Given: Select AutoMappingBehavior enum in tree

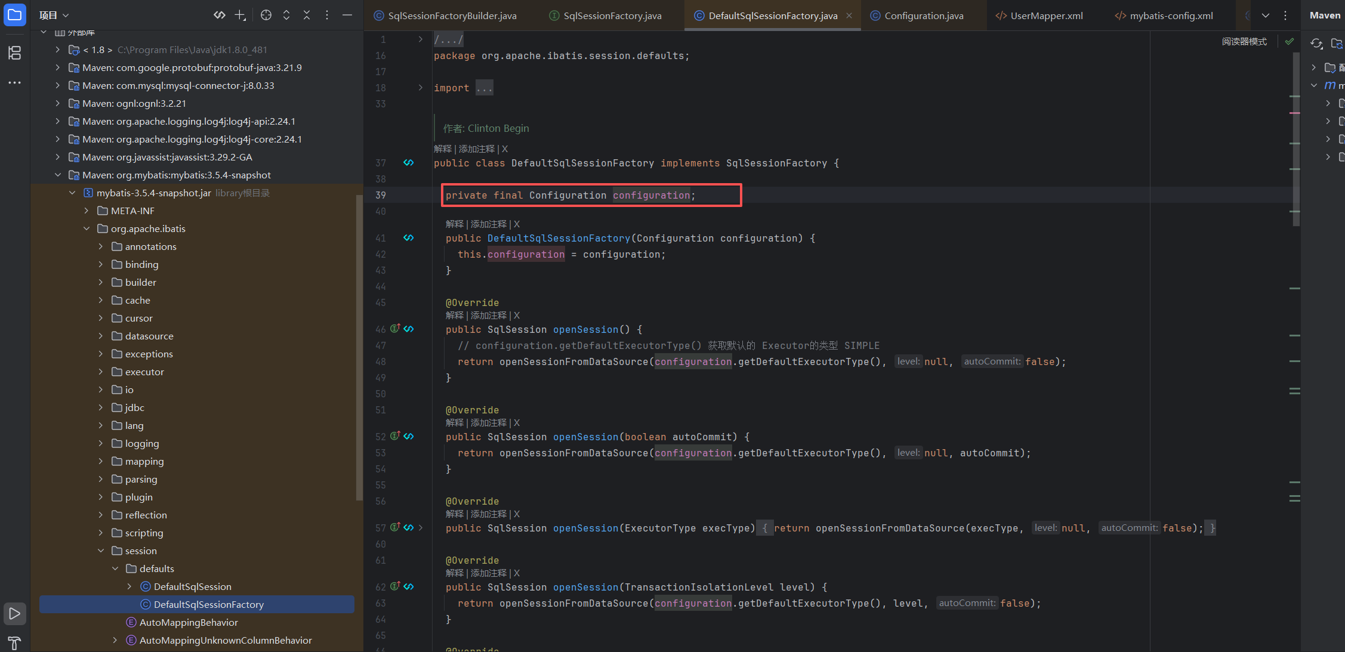Looking at the screenshot, I should click(189, 622).
